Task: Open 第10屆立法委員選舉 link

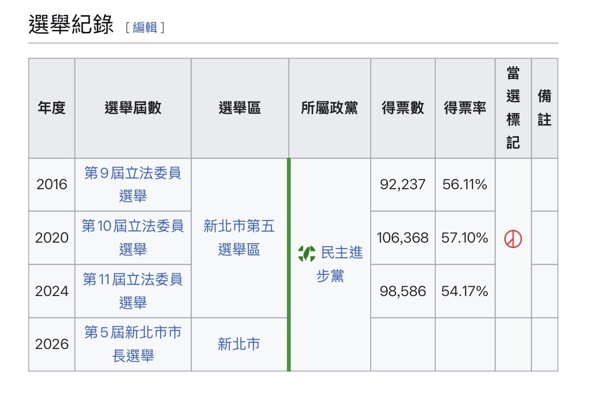Action: [x=133, y=238]
